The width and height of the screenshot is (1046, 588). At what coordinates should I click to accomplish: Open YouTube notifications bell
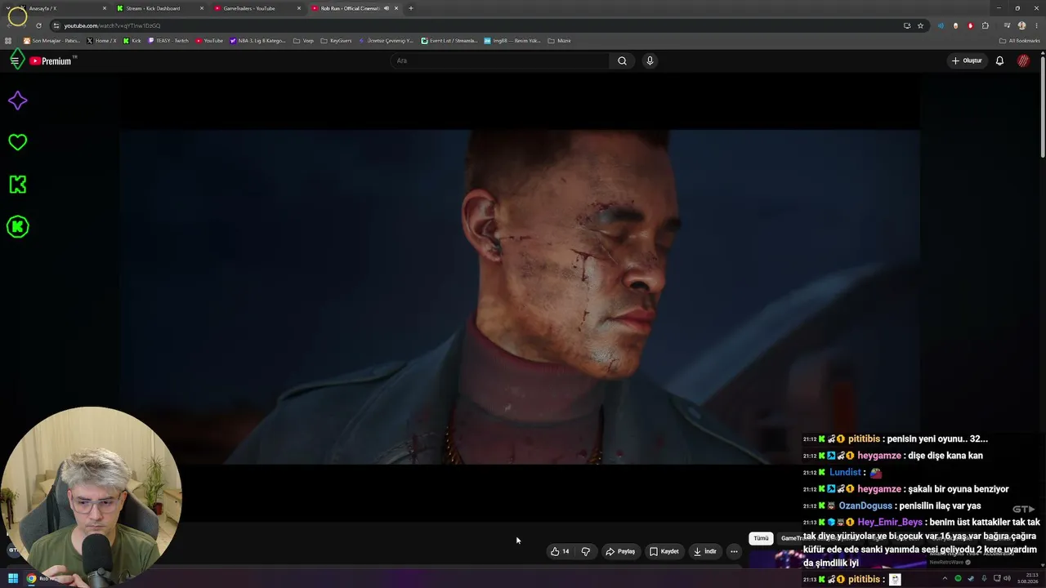[999, 60]
